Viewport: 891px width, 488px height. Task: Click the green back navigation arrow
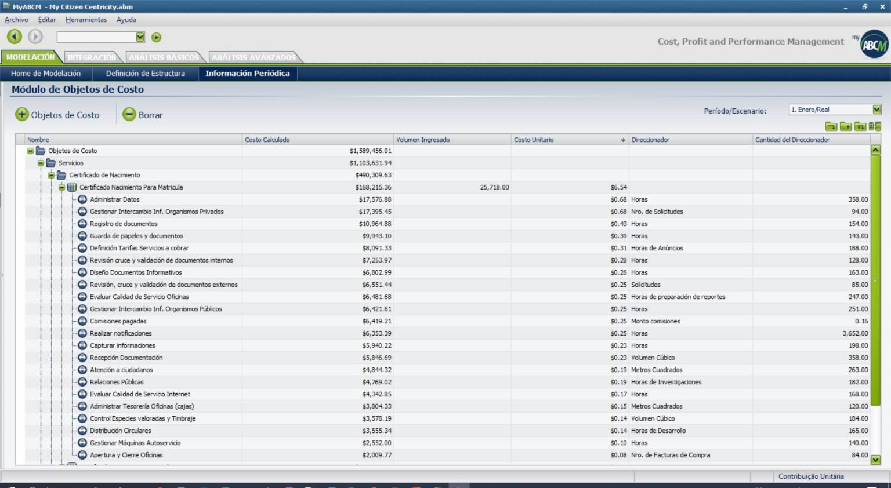[15, 37]
